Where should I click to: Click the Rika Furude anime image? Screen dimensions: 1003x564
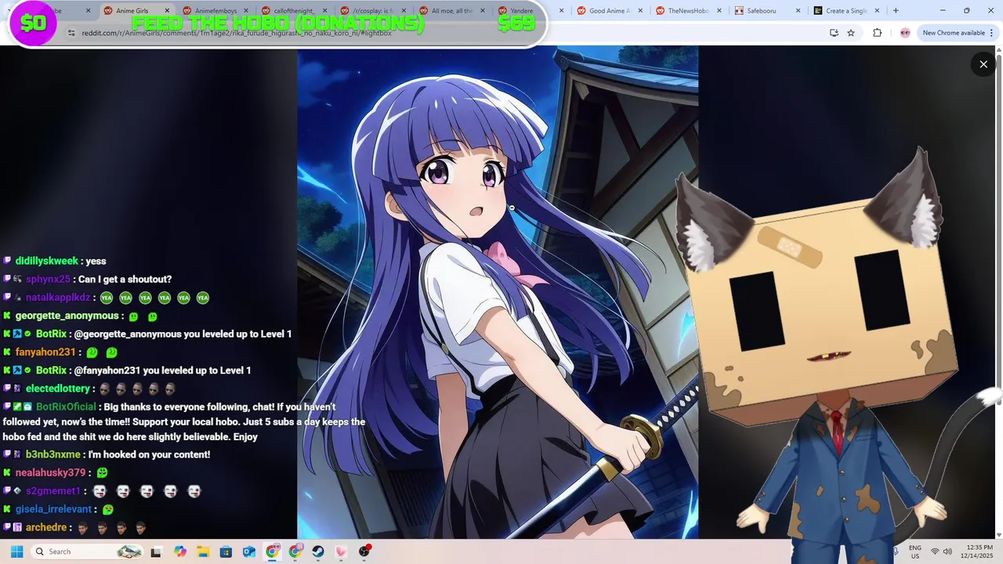[498, 292]
